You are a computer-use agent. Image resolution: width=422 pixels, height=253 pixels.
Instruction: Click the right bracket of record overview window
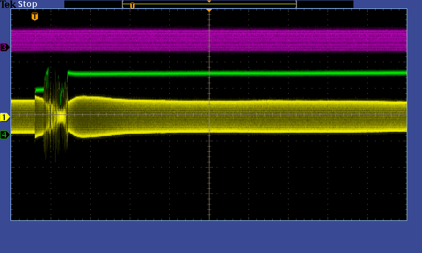(x=296, y=4)
